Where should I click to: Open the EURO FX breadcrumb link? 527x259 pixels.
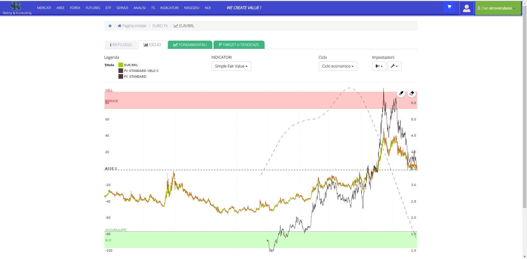pos(160,26)
